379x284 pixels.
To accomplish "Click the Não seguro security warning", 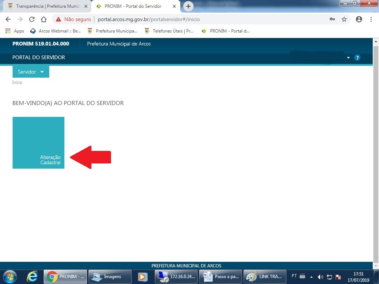I will (73, 19).
